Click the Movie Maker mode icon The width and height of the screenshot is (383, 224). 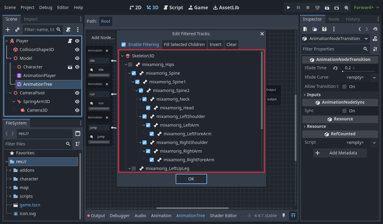coord(346,7)
